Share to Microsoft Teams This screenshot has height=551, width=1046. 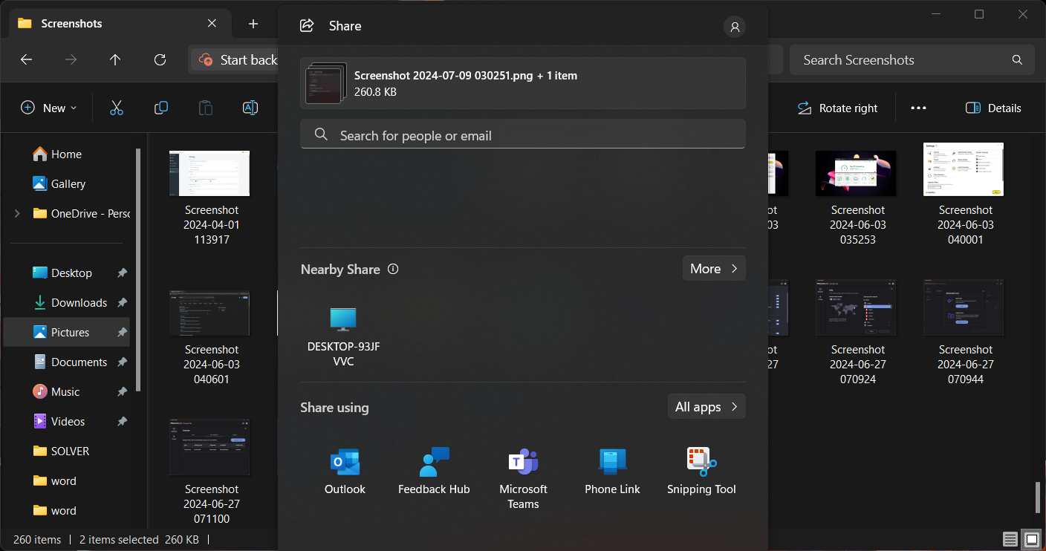click(x=522, y=470)
